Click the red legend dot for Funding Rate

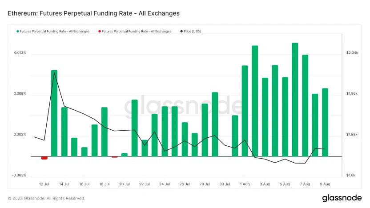click(x=99, y=31)
